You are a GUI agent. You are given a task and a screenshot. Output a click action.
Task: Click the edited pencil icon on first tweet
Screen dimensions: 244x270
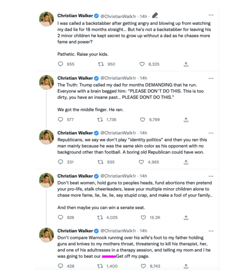tap(155, 15)
